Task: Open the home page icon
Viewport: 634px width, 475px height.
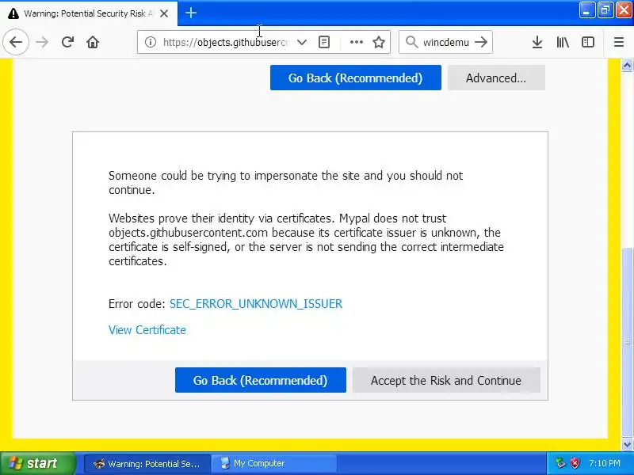Action: [x=93, y=42]
